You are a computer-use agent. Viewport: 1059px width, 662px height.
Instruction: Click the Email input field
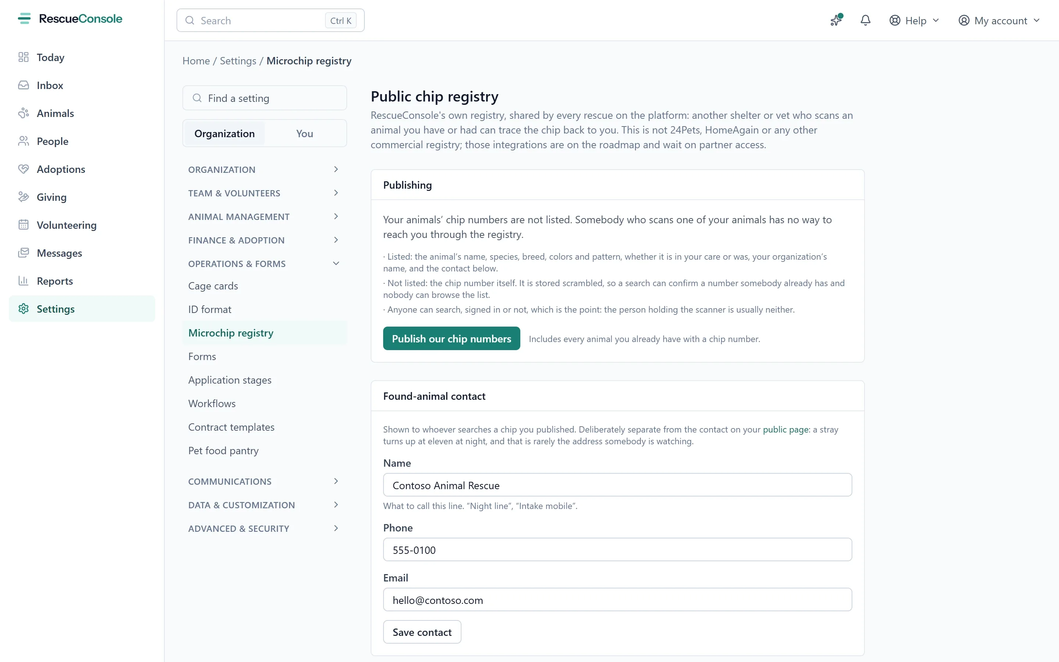(x=617, y=599)
